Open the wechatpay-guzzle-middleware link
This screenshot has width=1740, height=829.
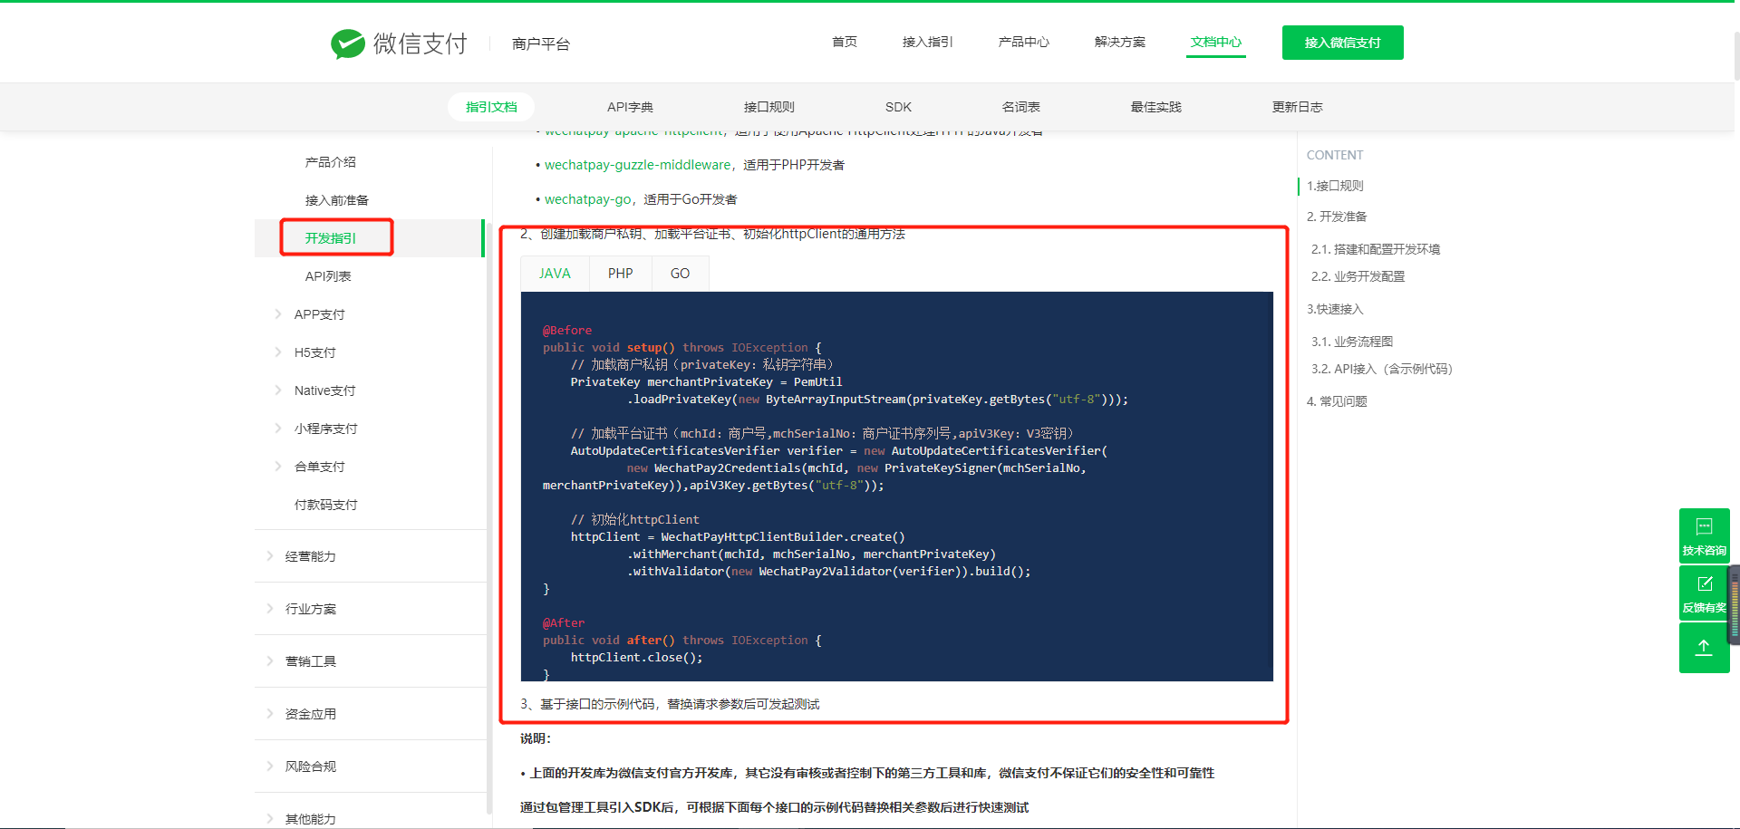coord(637,165)
